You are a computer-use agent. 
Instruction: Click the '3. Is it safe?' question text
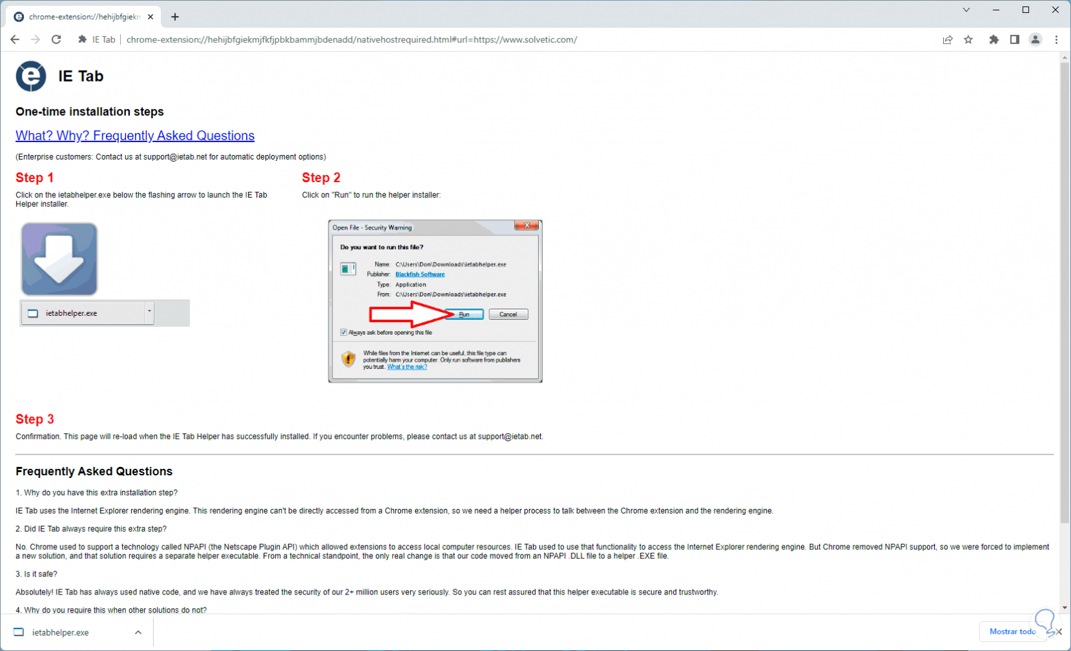pos(36,574)
